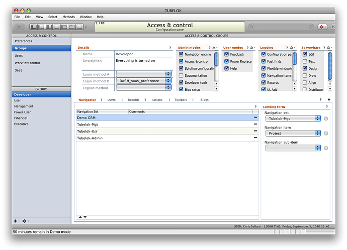Enable the Documentation checkbox
This screenshot has width=347, height=250.
(181, 75)
